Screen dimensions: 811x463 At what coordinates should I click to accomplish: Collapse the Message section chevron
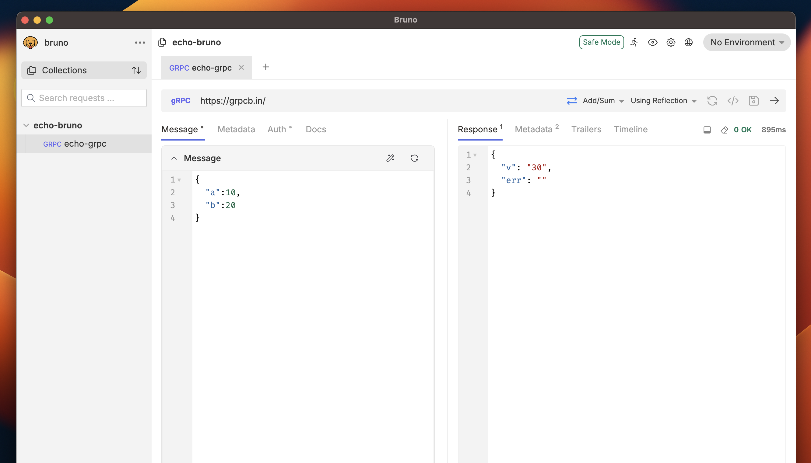coord(174,158)
